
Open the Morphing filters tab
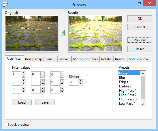click(85, 59)
